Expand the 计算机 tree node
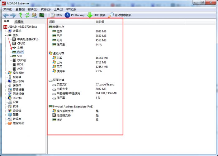 pos(6,31)
